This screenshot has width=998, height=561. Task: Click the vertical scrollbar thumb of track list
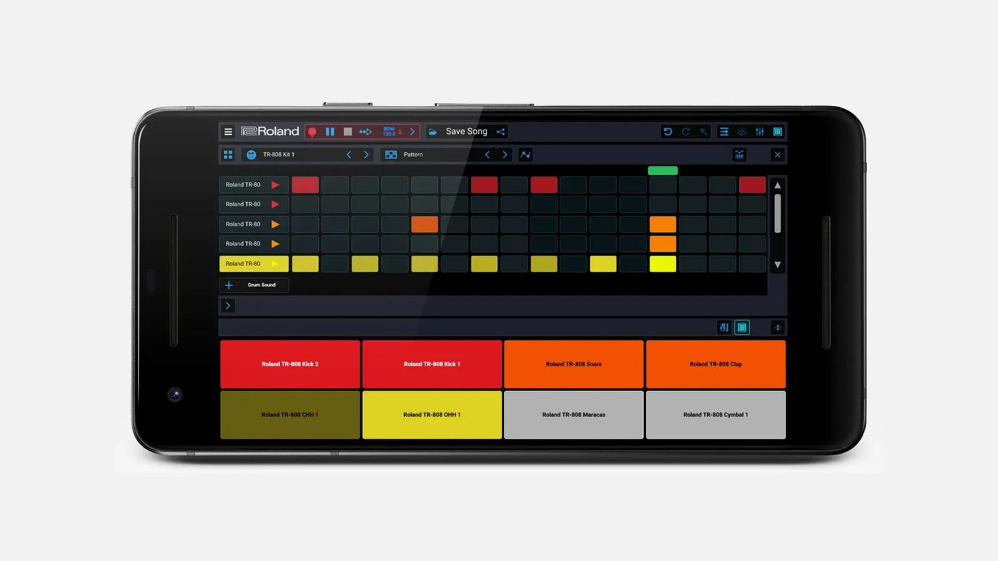tap(777, 213)
